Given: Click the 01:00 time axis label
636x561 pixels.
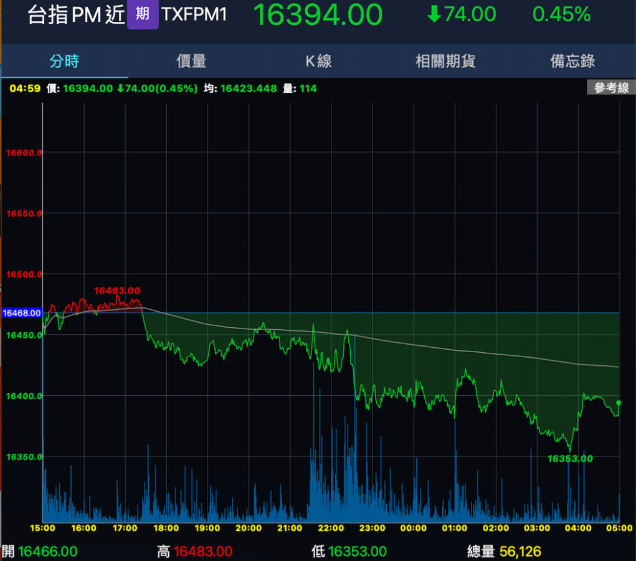Looking at the screenshot, I should (455, 528).
